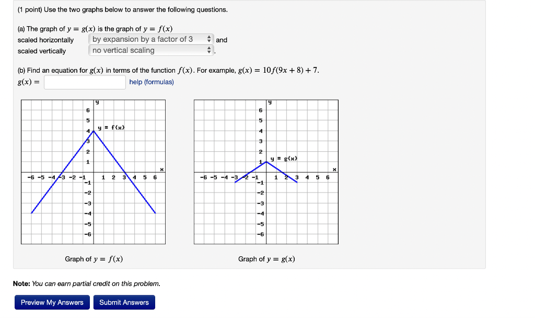This screenshot has height=318, width=535.
Task: Click the stepper arrows beside 'no vertical scaling'
Action: coord(208,50)
